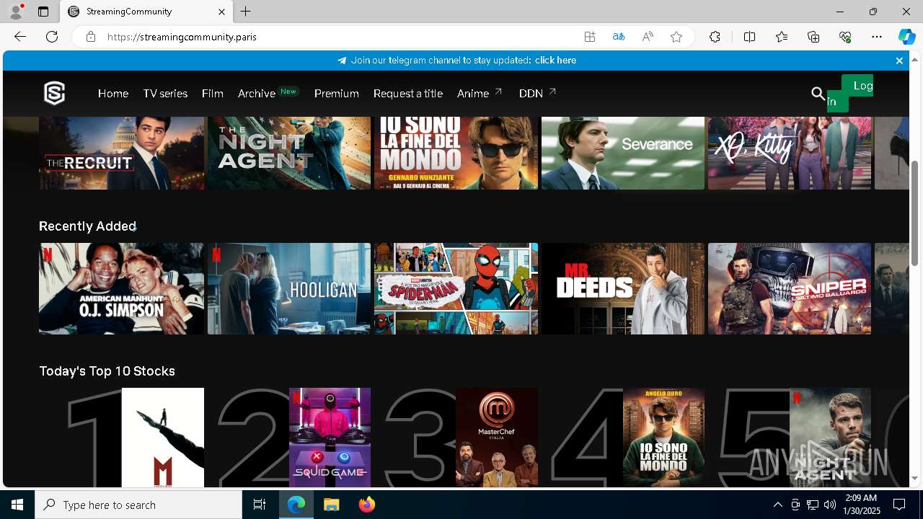Viewport: 923px width, 519px height.
Task: Open the browser profile icon
Action: (16, 12)
